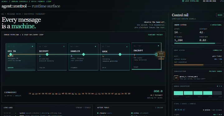Open the thread conversation entry
This screenshot has width=224, height=116.
[x=198, y=78]
